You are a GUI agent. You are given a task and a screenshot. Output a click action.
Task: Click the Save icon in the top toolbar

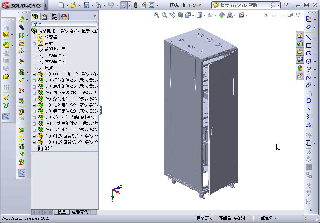pyautogui.click(x=86, y=5)
